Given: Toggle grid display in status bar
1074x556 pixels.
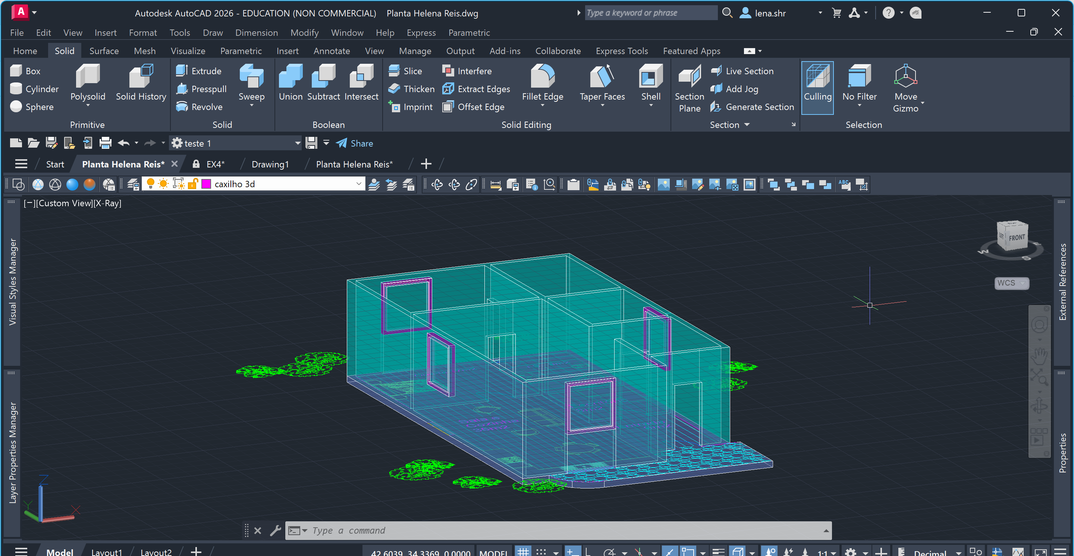Looking at the screenshot, I should pos(523,552).
